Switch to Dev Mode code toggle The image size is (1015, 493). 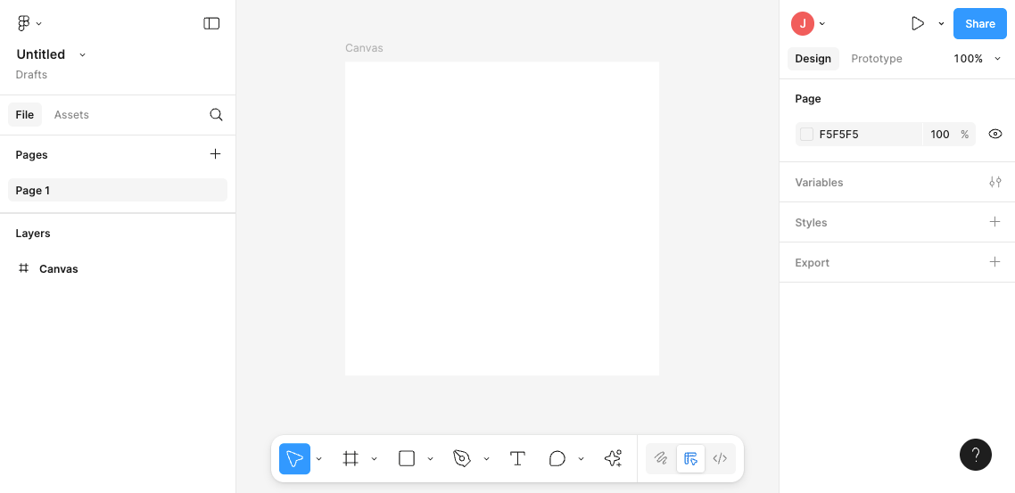pyautogui.click(x=720, y=459)
